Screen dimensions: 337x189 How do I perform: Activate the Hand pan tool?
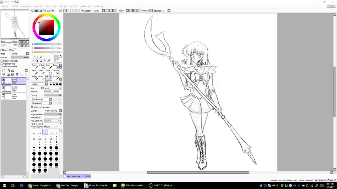coord(45,61)
